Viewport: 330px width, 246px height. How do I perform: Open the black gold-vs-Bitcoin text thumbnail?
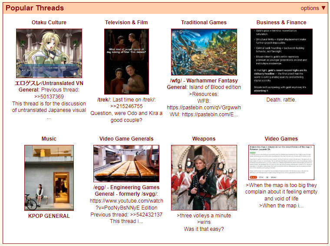(281, 62)
